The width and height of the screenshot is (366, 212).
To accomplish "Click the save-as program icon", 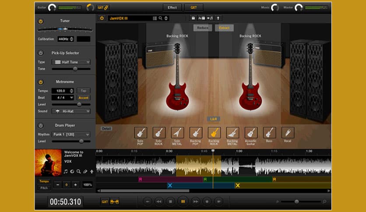I will tap(201, 18).
